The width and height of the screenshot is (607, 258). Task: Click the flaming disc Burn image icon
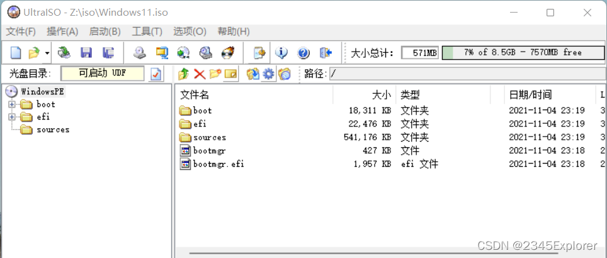point(228,53)
